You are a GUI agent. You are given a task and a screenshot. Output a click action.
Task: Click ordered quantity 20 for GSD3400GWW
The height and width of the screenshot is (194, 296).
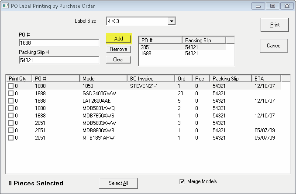click(x=180, y=94)
